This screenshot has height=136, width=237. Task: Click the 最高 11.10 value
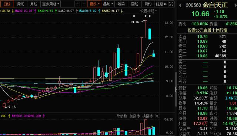click(203, 108)
